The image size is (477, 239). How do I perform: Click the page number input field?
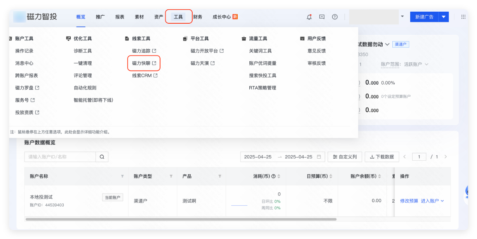click(419, 157)
